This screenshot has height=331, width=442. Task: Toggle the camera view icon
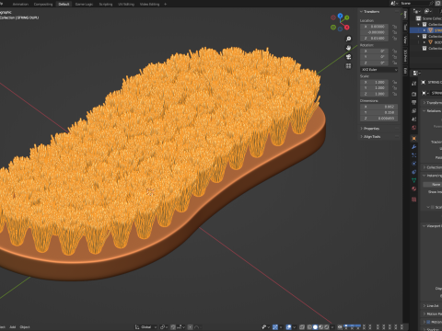coord(348,57)
